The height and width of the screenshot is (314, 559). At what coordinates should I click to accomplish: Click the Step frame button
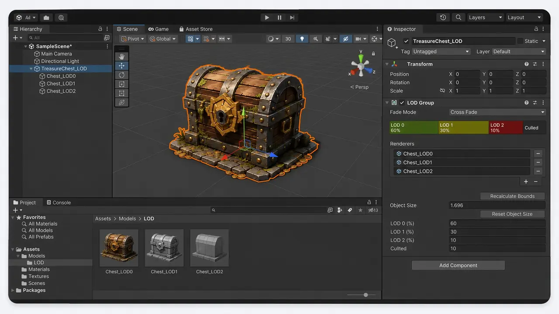(292, 17)
